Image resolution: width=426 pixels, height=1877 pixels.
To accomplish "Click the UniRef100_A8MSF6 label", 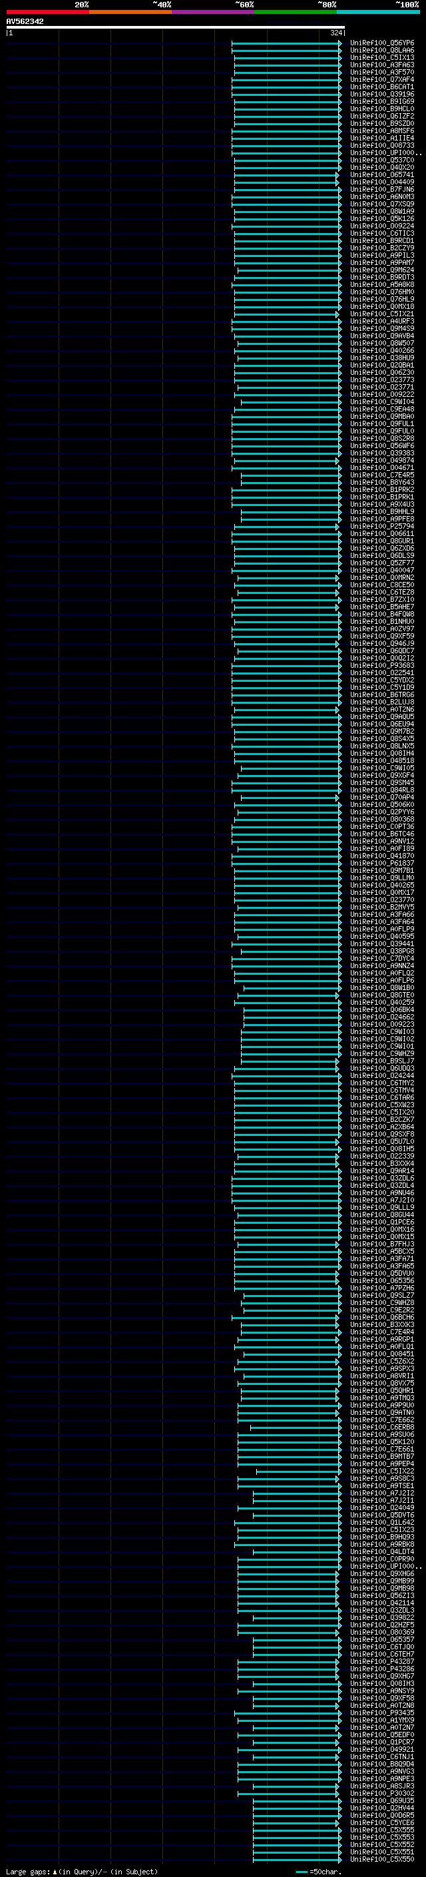I will tap(382, 131).
